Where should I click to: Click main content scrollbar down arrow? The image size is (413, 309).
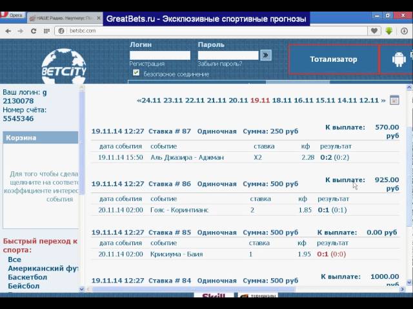(409, 283)
